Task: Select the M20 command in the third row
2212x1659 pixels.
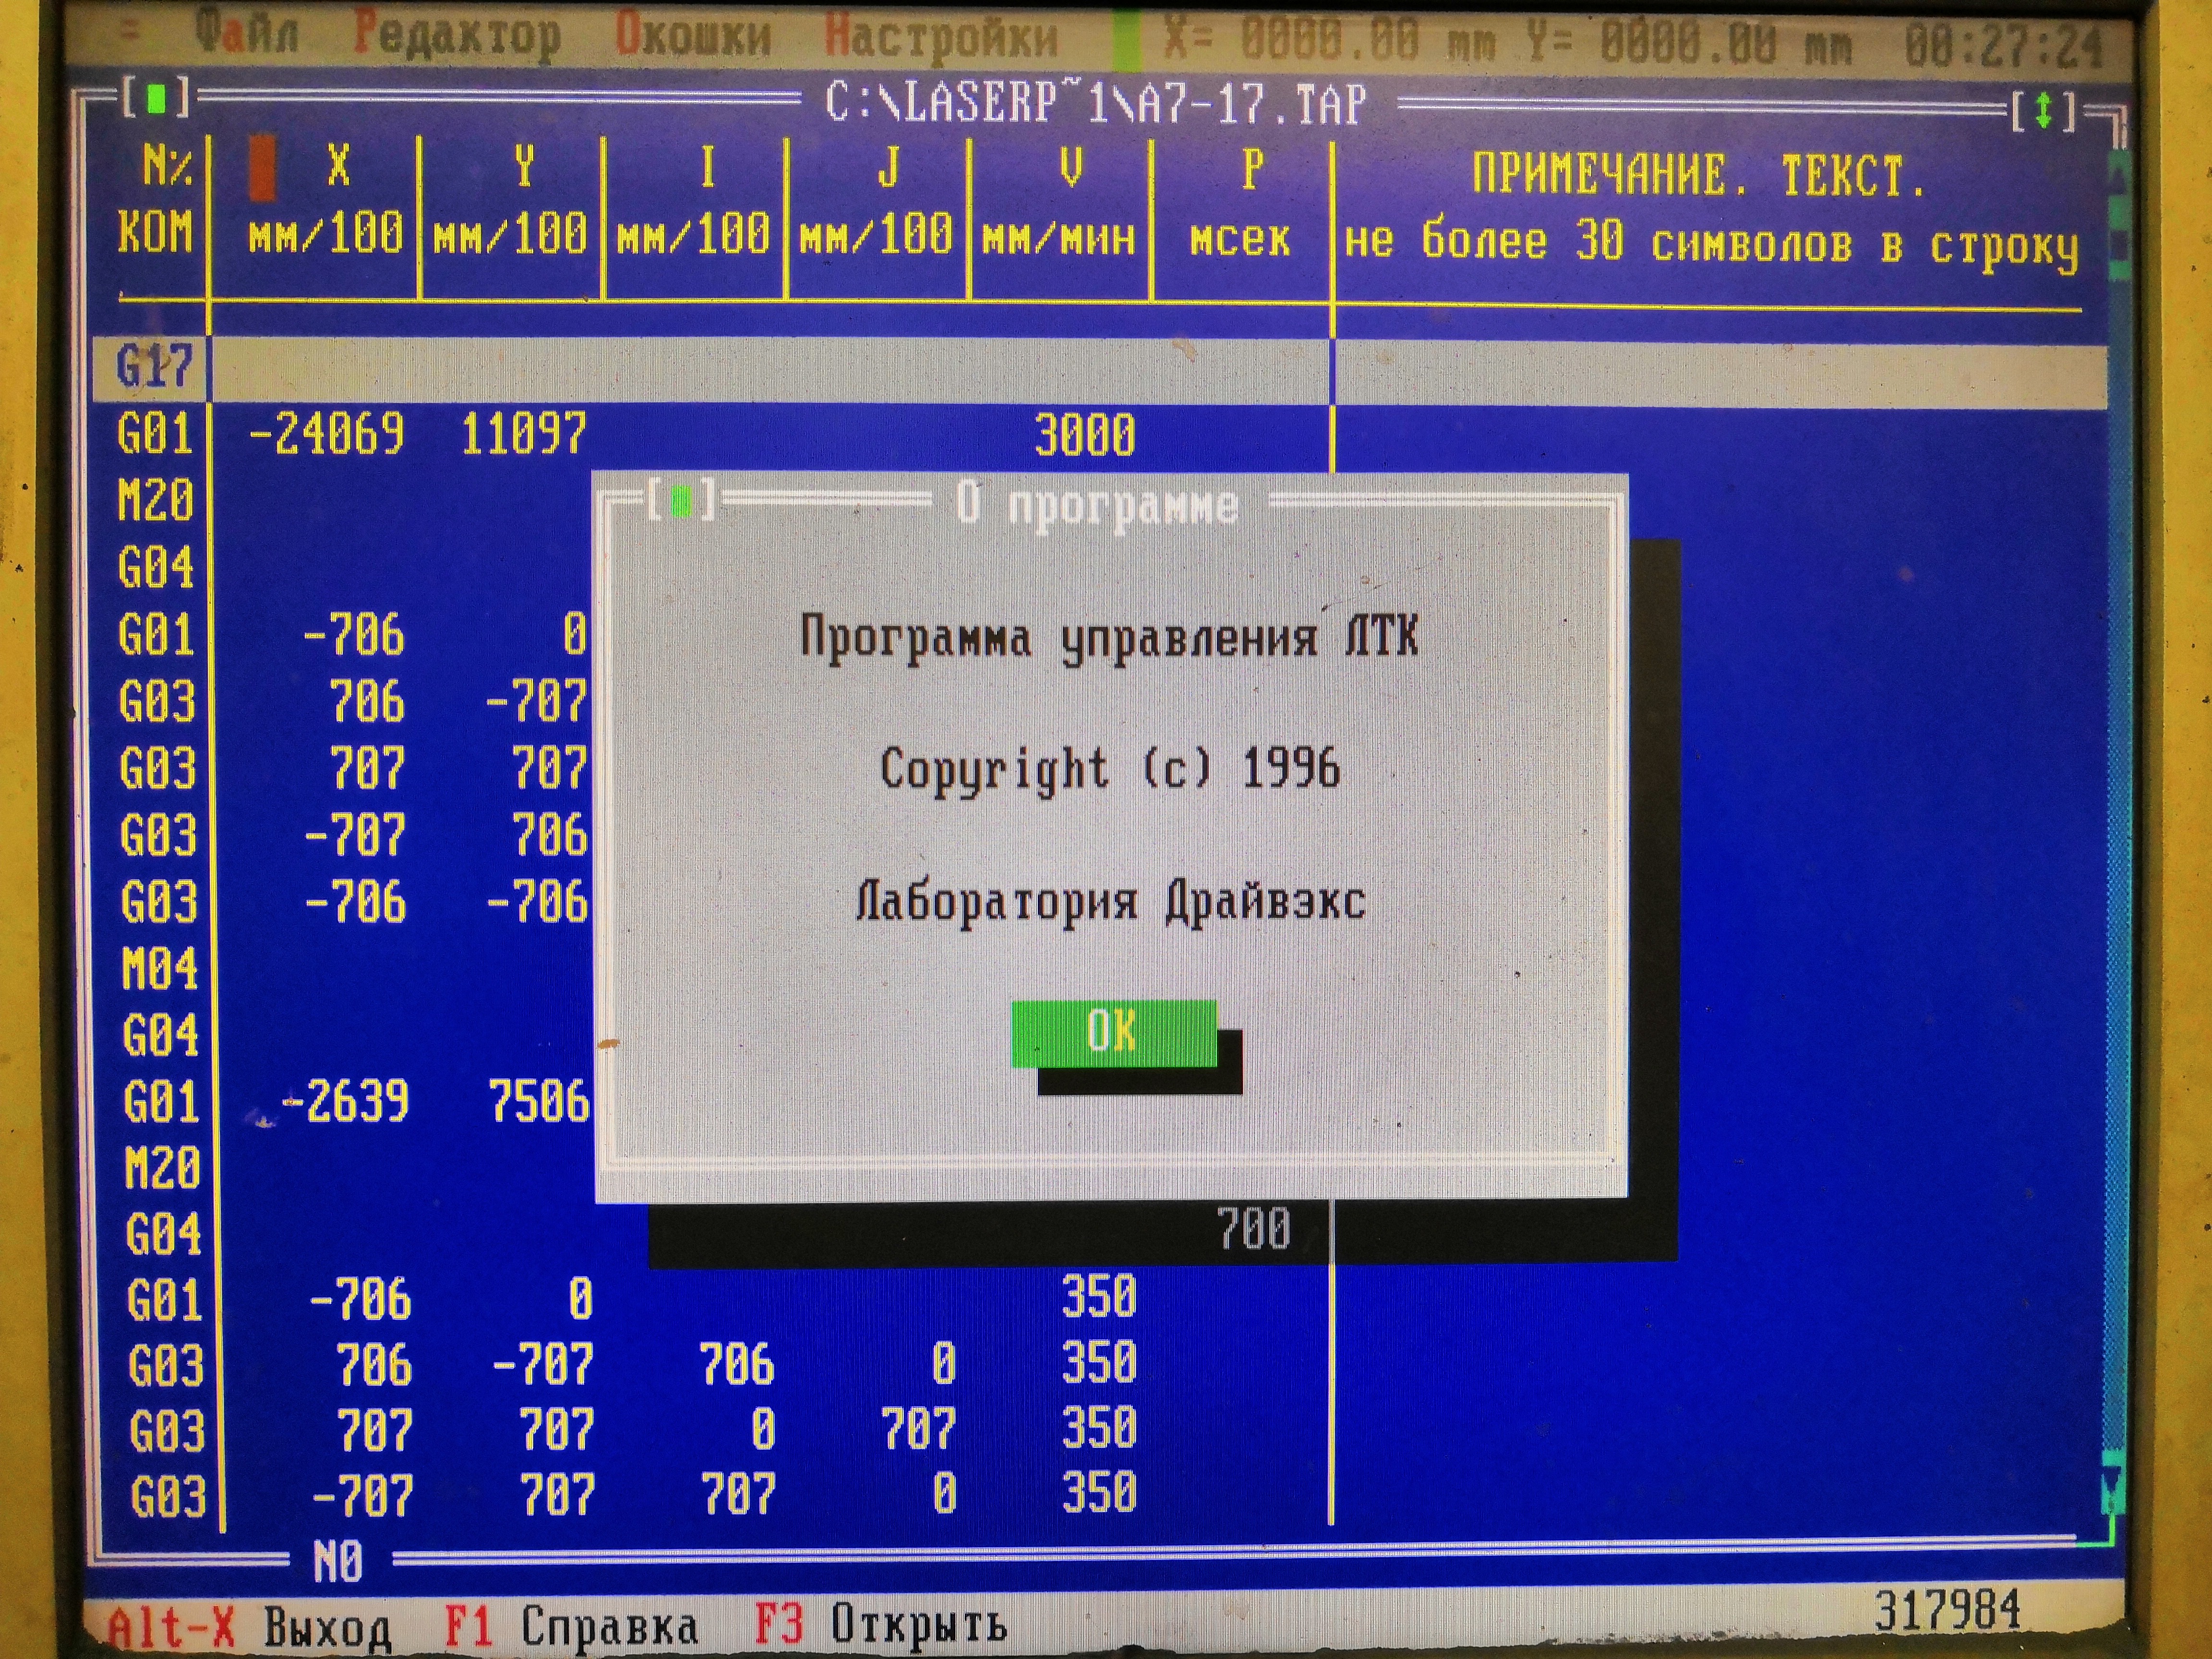Action: pos(155,500)
